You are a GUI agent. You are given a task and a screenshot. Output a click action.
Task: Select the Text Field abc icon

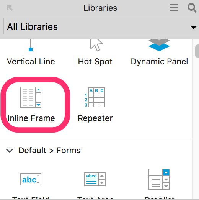point(31,179)
